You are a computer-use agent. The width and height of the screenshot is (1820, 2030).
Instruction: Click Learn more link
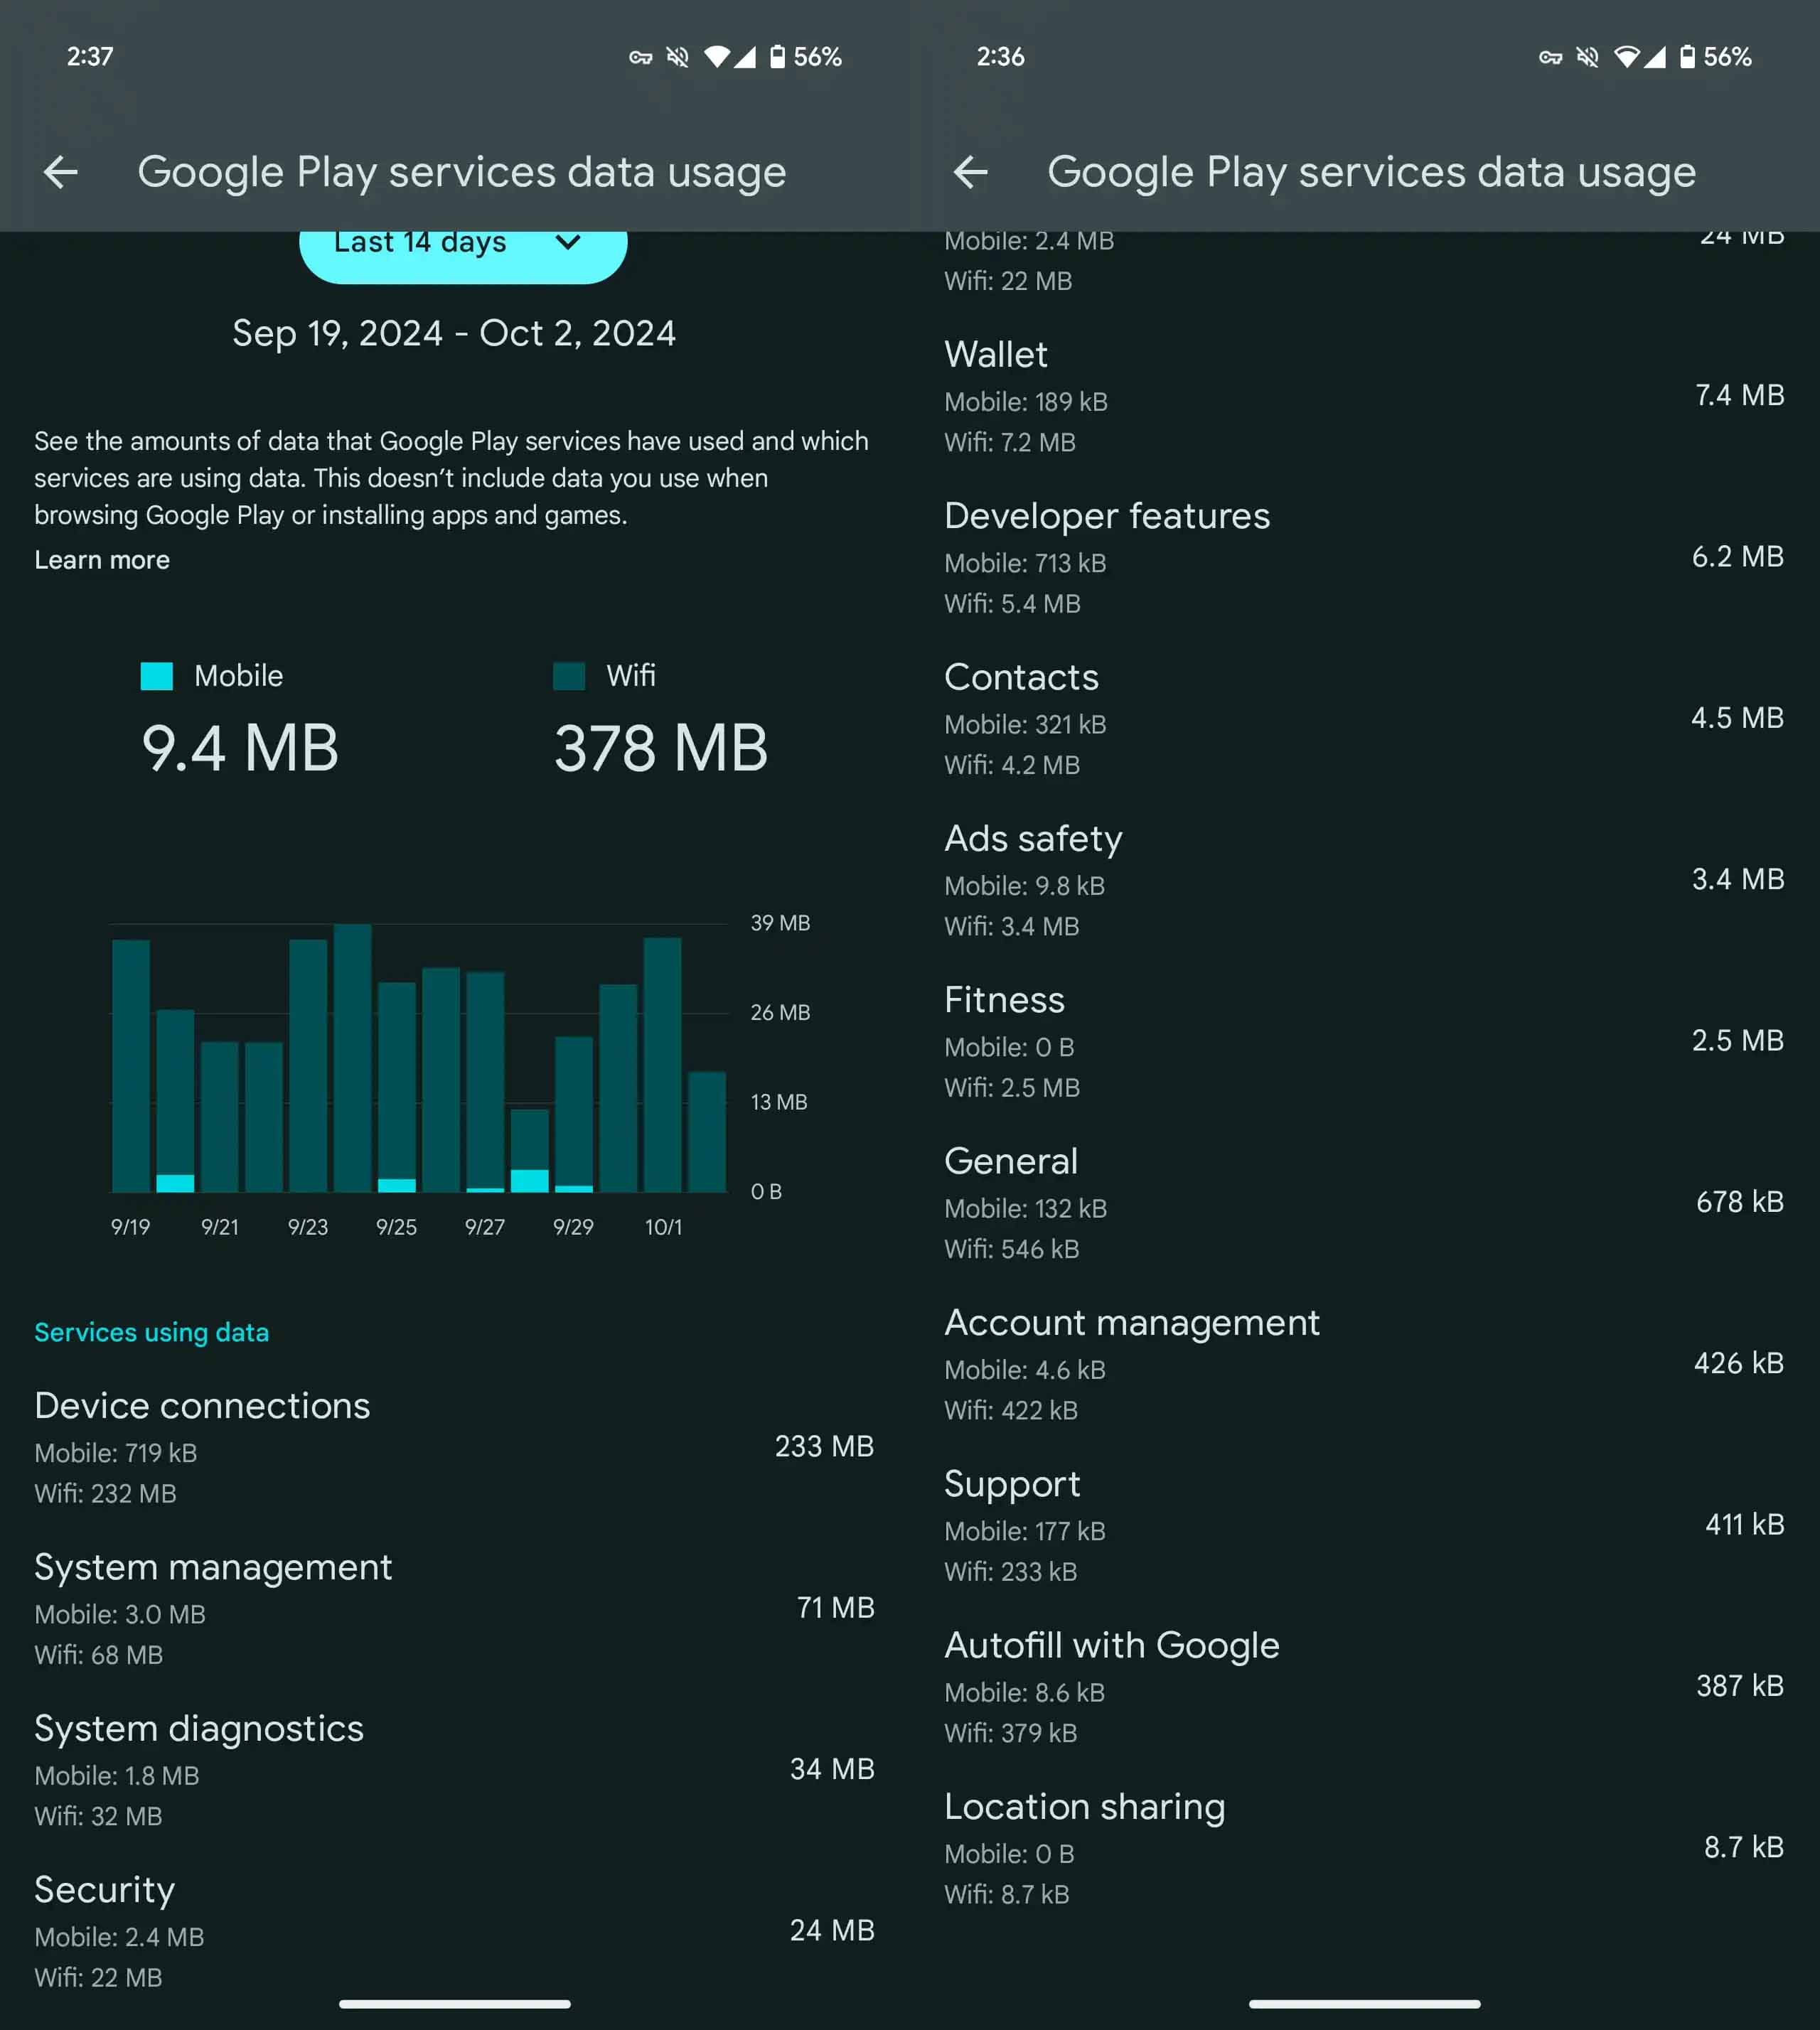point(102,559)
